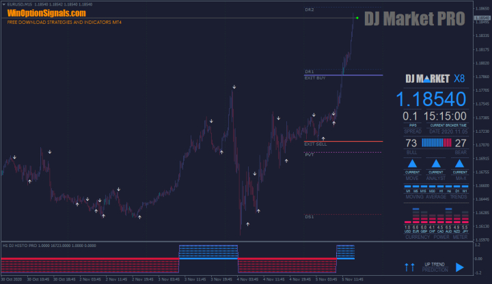Image resolution: width=492 pixels, height=284 pixels.
Task: Click the DS1 support level label
Action: coord(310,217)
